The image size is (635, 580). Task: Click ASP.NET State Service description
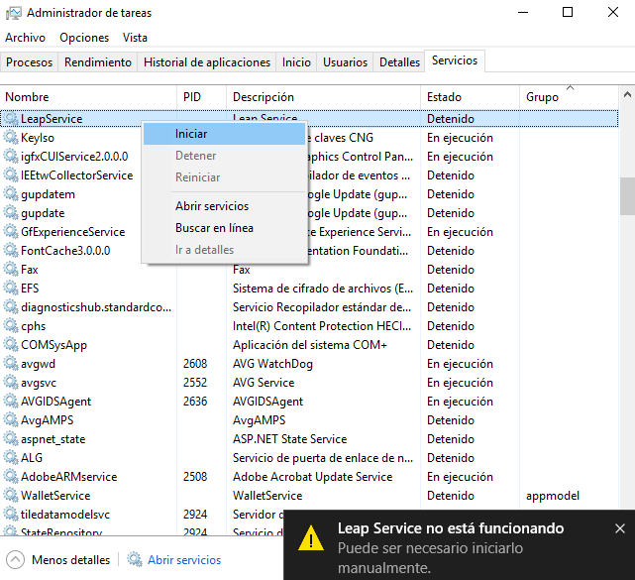click(289, 439)
